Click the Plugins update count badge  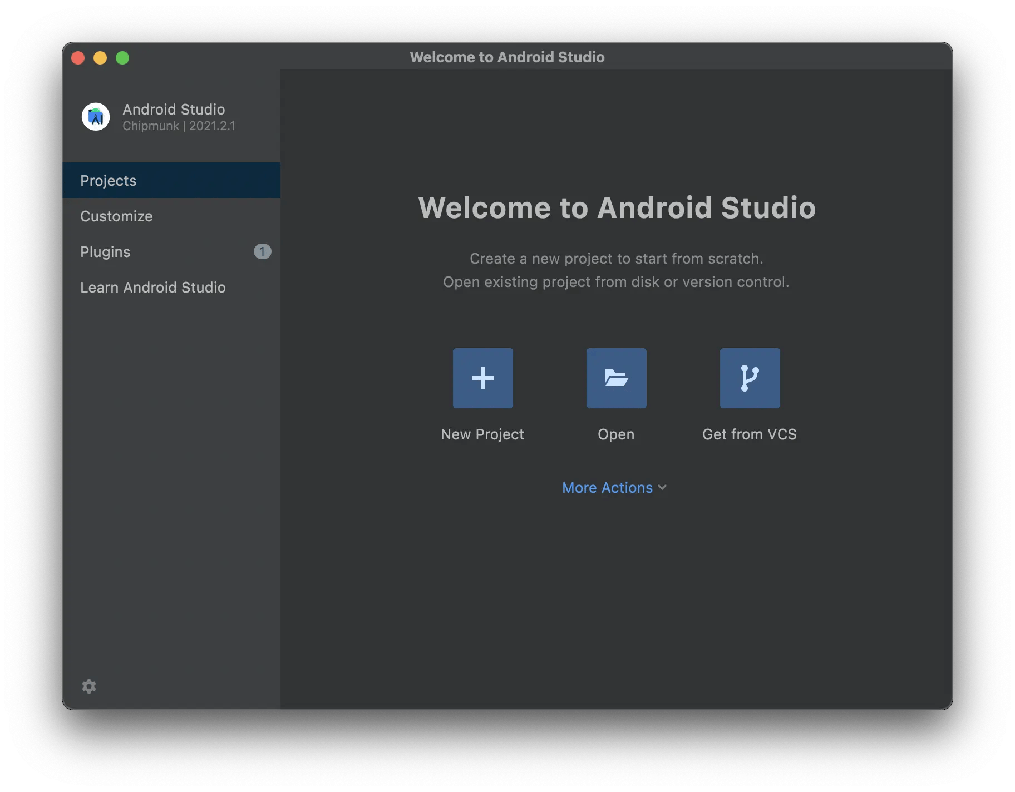[262, 251]
